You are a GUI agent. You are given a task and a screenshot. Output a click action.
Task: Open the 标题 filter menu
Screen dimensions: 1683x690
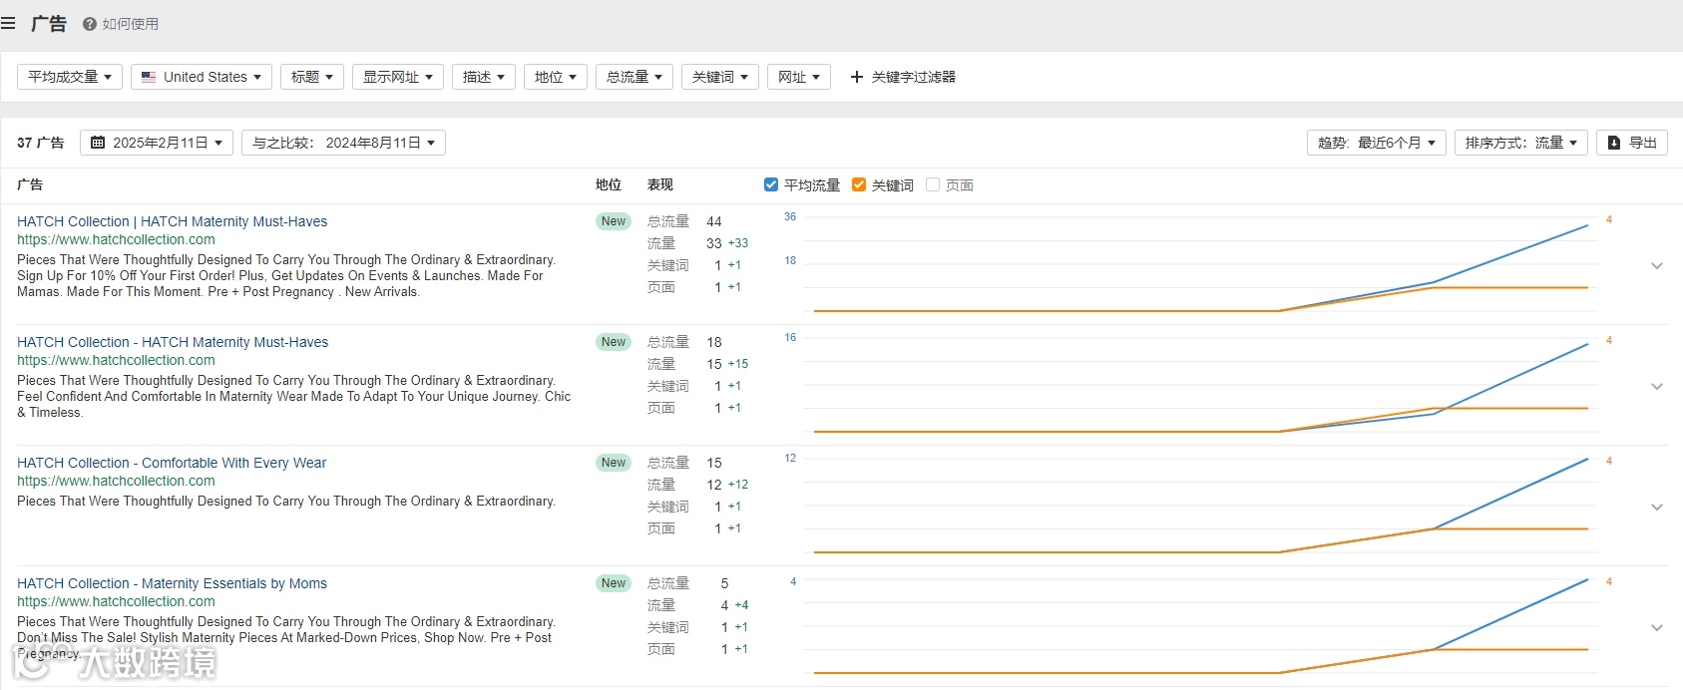pyautogui.click(x=311, y=77)
